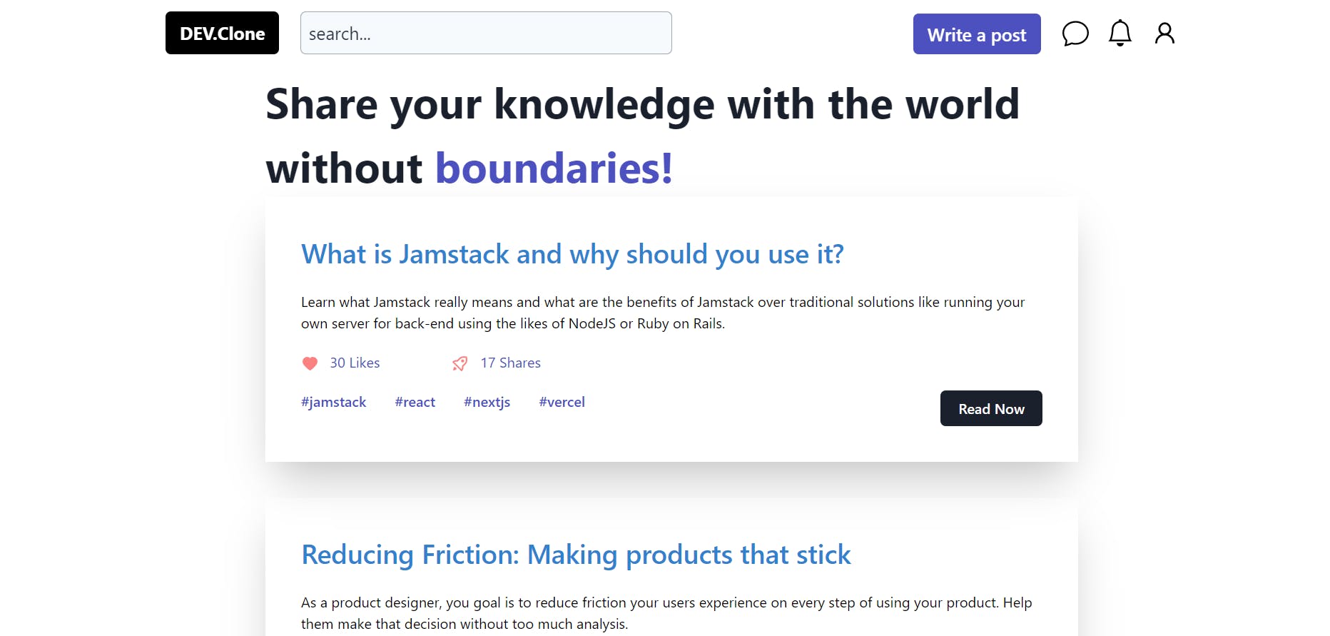Open the user profile icon
This screenshot has height=636, width=1330.
1164,34
